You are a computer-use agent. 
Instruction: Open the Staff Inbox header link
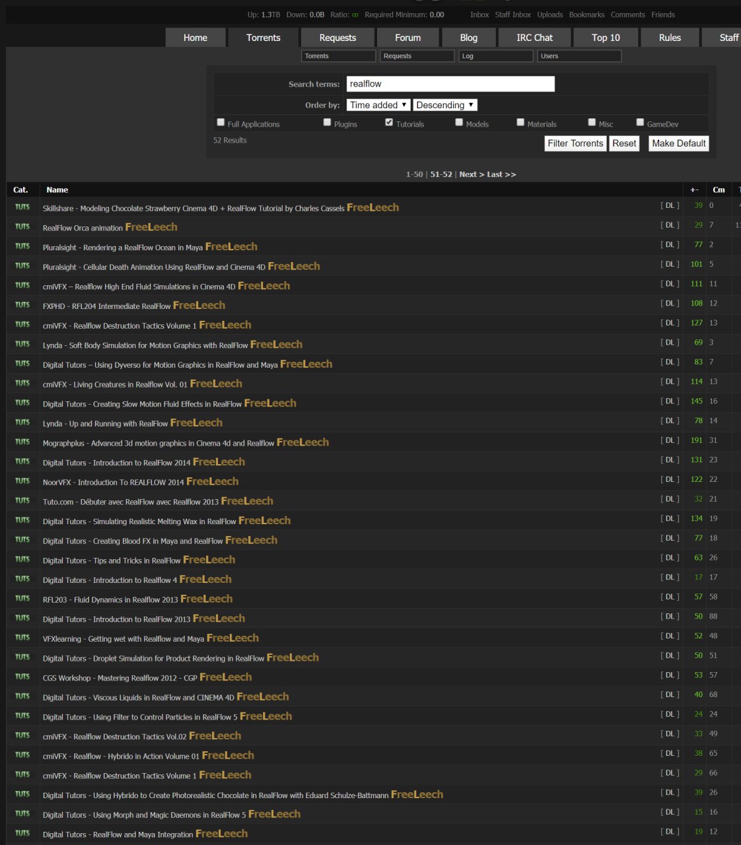513,15
